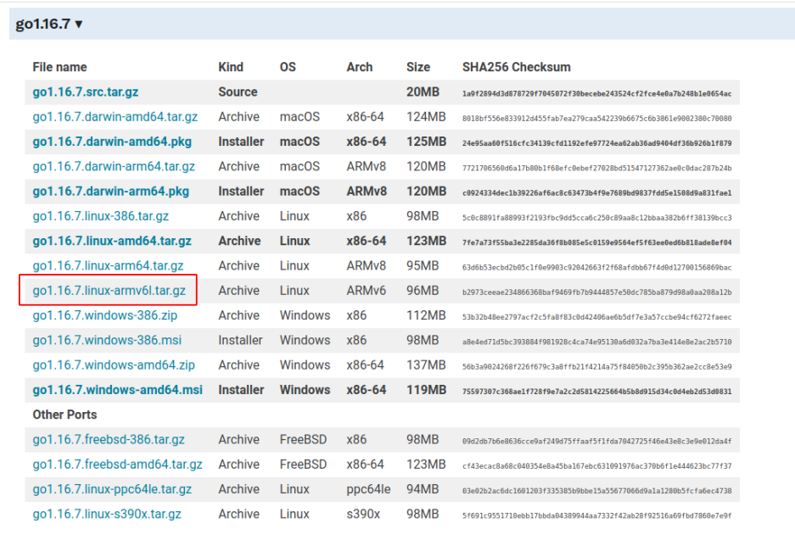Download the go1.16.7.darwin-amd64.pkg installer
795x540 pixels.
coord(112,142)
